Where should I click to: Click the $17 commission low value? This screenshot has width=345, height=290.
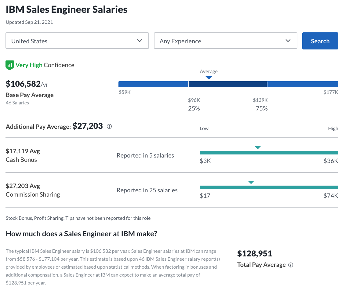tap(205, 196)
